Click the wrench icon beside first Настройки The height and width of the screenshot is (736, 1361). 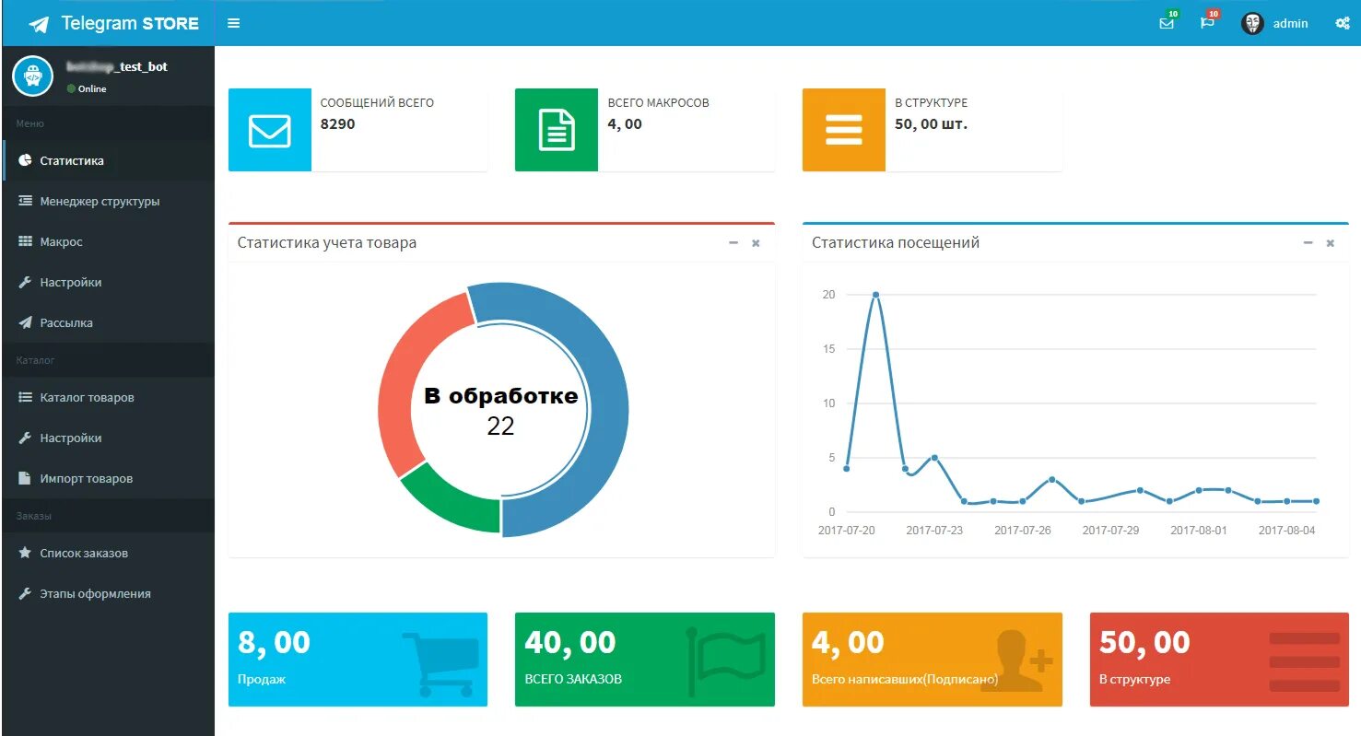click(x=25, y=282)
